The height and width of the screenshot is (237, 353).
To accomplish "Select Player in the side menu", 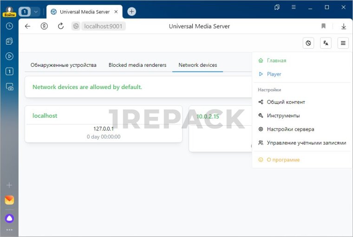I will coord(274,74).
